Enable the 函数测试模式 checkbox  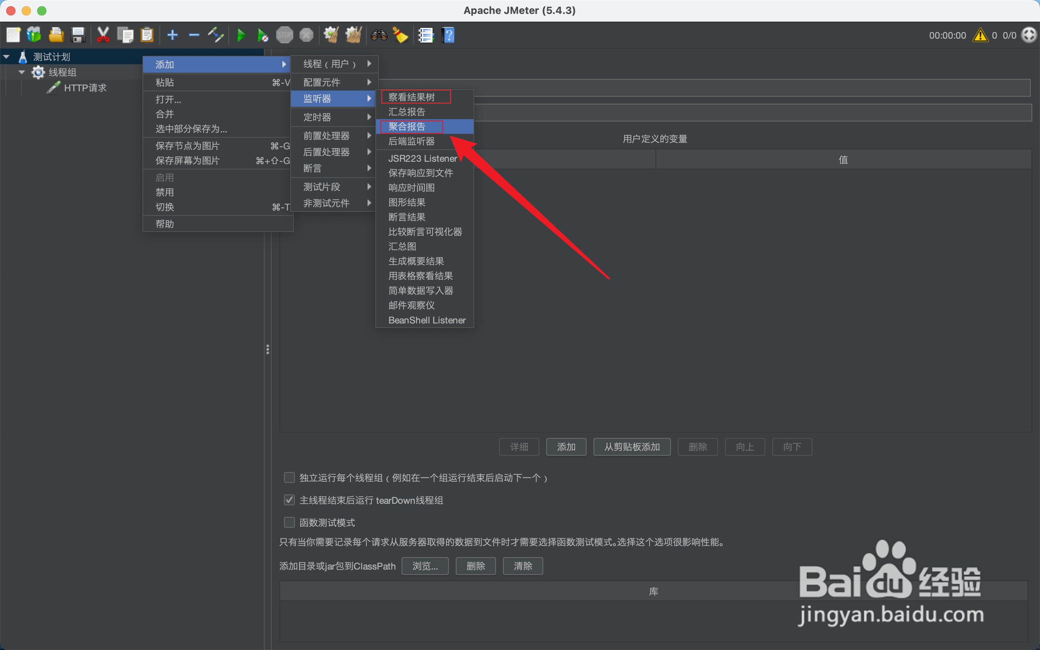coord(289,522)
